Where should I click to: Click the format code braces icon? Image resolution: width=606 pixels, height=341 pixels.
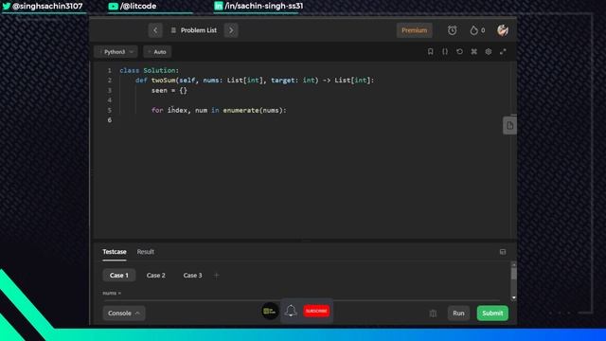[x=445, y=51]
